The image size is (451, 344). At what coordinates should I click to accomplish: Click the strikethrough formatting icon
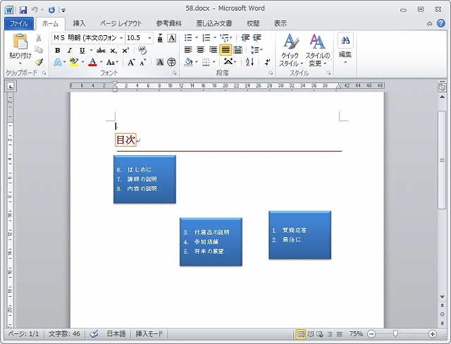pyautogui.click(x=101, y=50)
